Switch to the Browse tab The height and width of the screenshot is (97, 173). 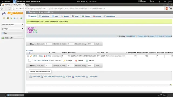32,16
